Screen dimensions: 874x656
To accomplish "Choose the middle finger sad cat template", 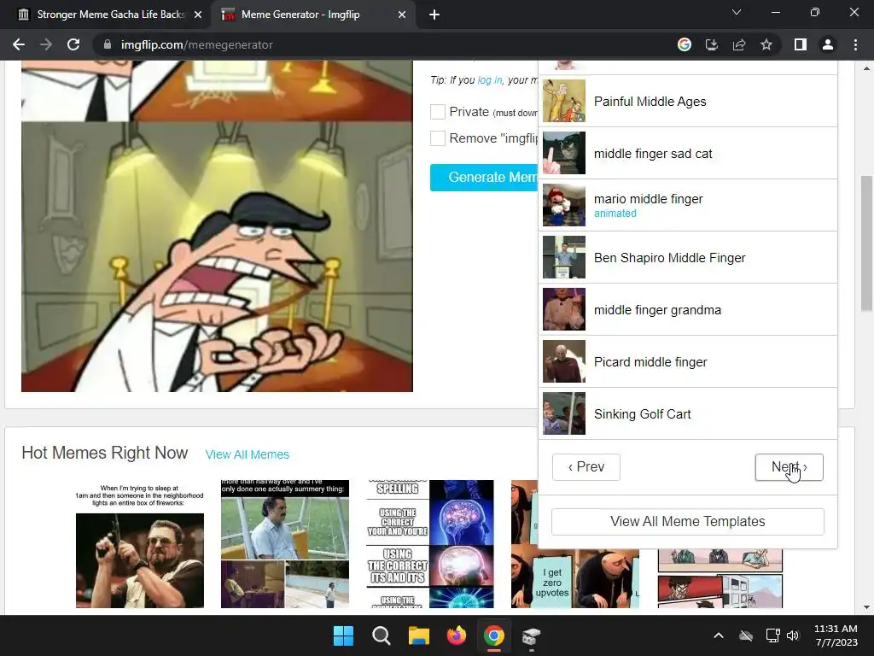I will [x=688, y=154].
